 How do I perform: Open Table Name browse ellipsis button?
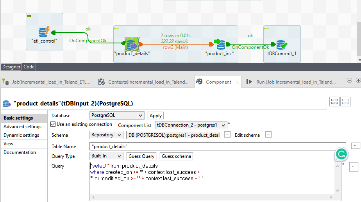point(355,146)
